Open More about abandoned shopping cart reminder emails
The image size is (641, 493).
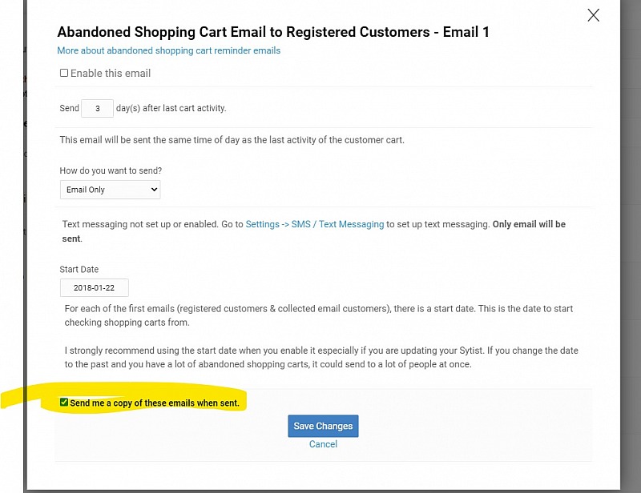click(x=168, y=50)
